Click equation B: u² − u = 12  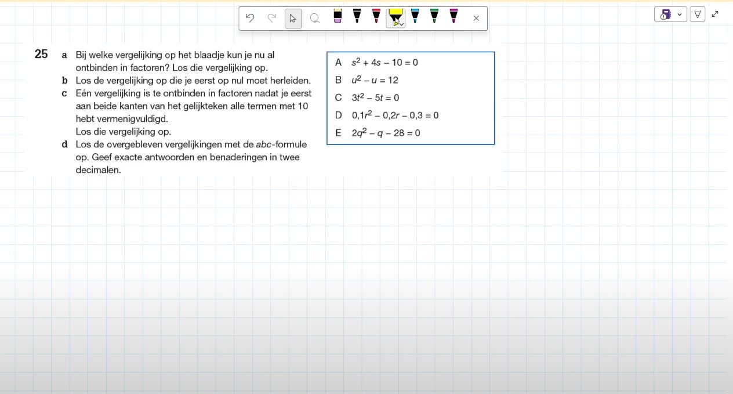pyautogui.click(x=375, y=80)
